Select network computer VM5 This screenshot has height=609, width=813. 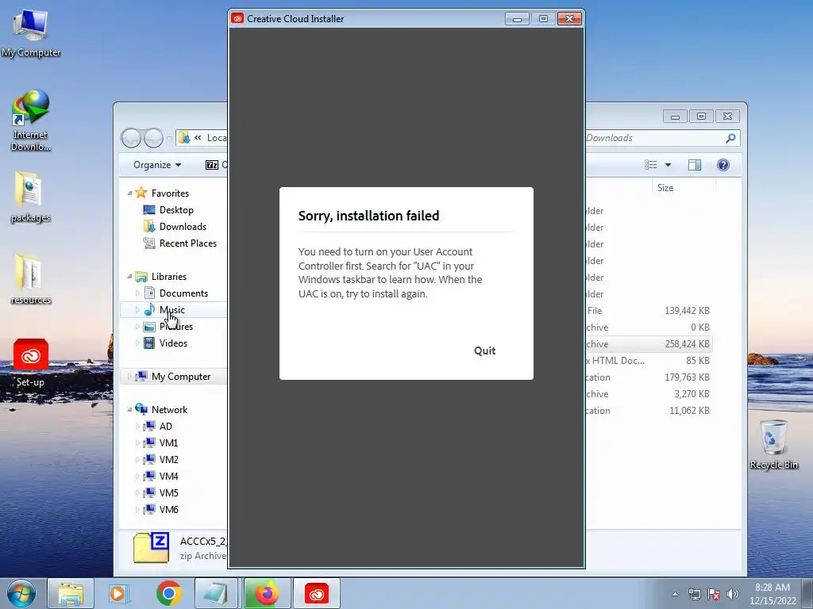point(168,492)
